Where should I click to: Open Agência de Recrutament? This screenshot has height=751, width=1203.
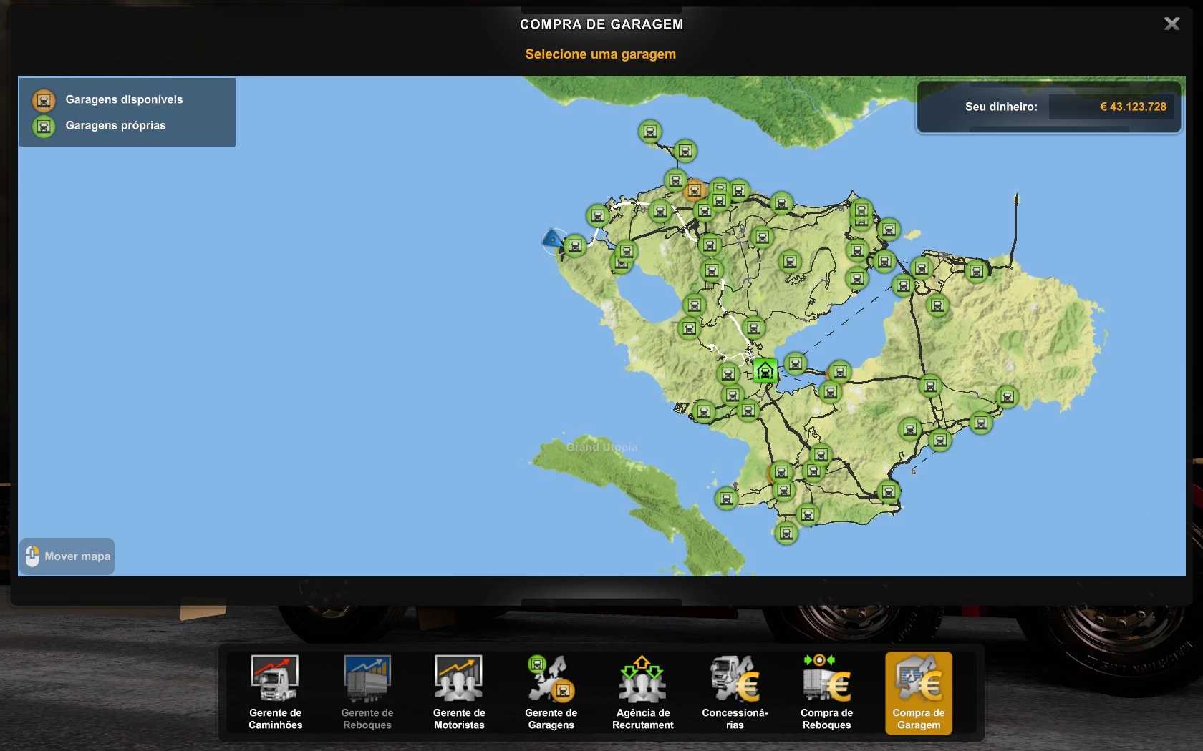642,692
